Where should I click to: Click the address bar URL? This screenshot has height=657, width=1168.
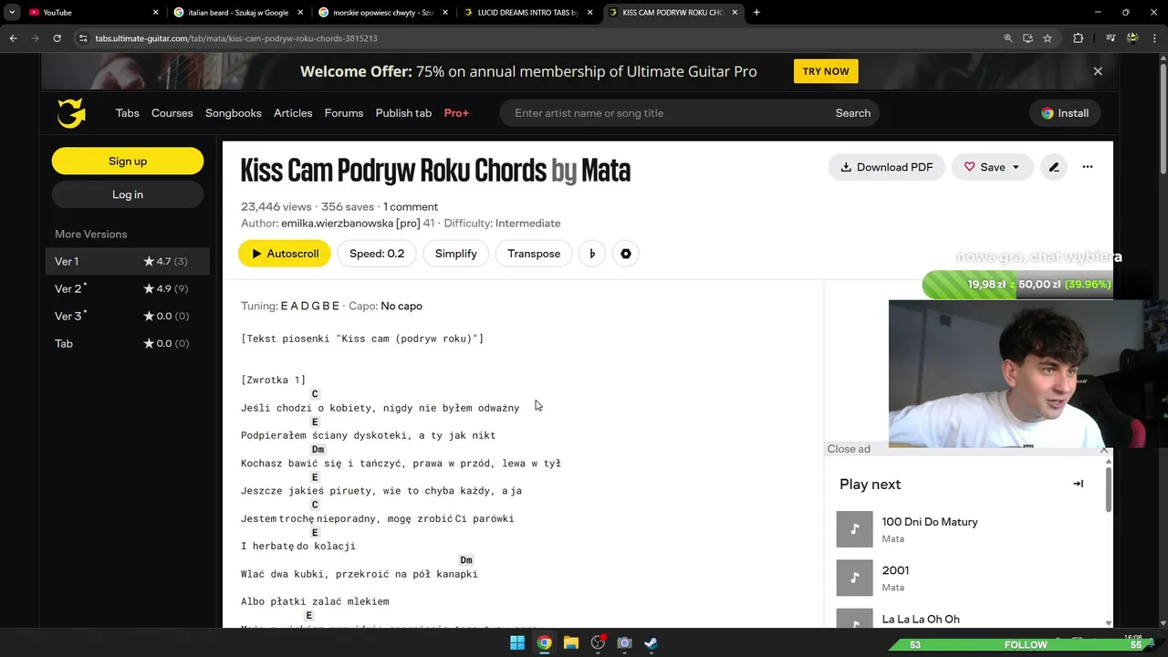[236, 38]
